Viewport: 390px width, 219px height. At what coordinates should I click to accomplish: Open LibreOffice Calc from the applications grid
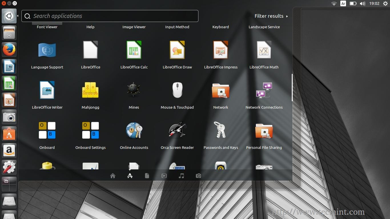pos(134,50)
